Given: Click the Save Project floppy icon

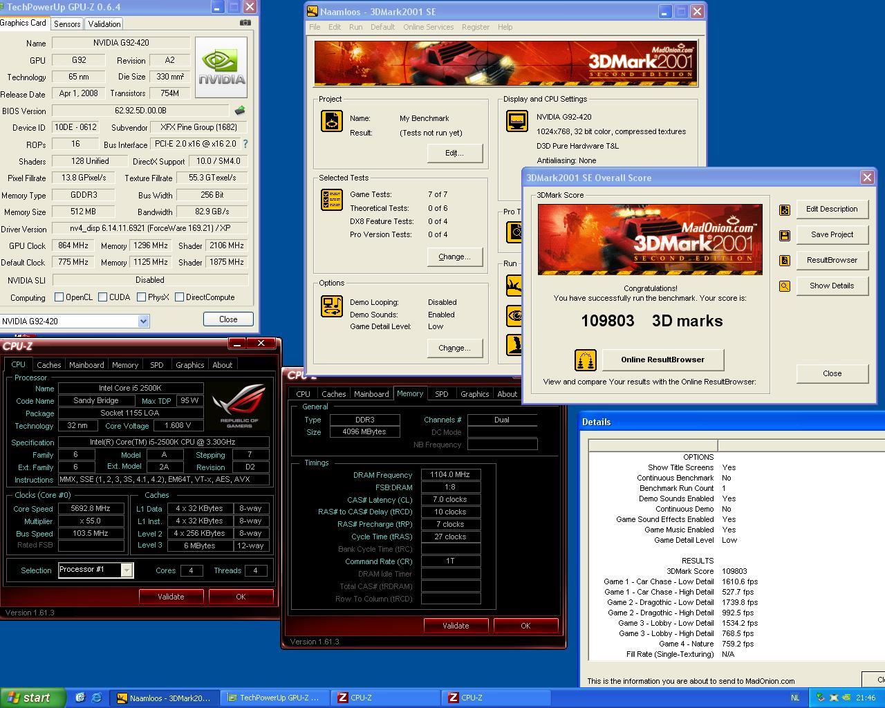Looking at the screenshot, I should 784,236.
